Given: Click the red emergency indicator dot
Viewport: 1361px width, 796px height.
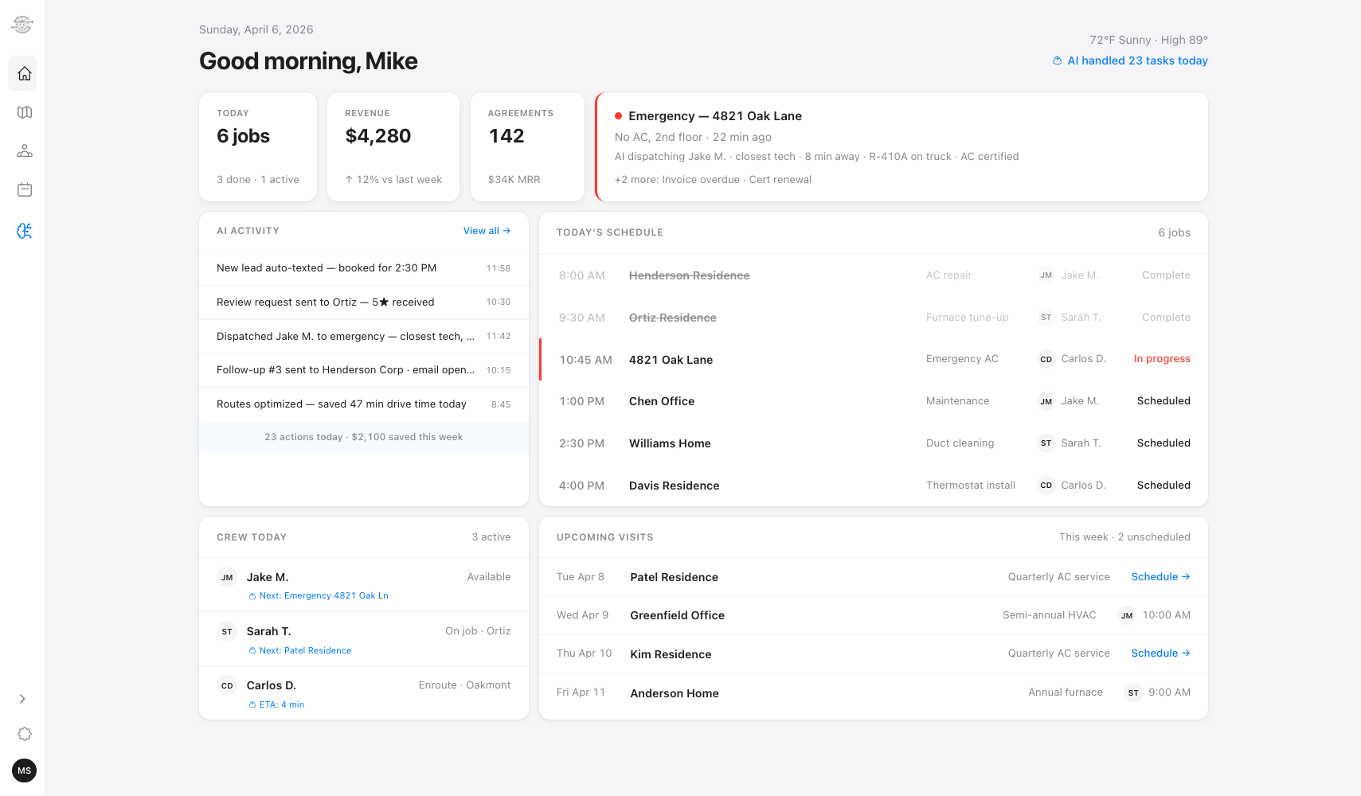Looking at the screenshot, I should [x=619, y=115].
